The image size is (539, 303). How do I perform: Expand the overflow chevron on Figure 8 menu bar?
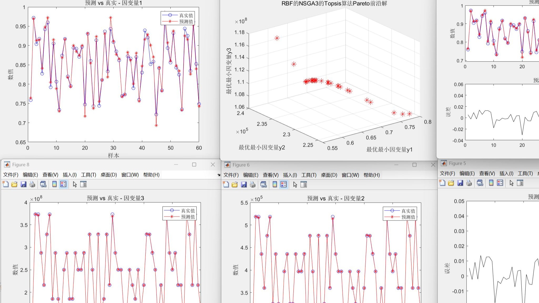(219, 175)
